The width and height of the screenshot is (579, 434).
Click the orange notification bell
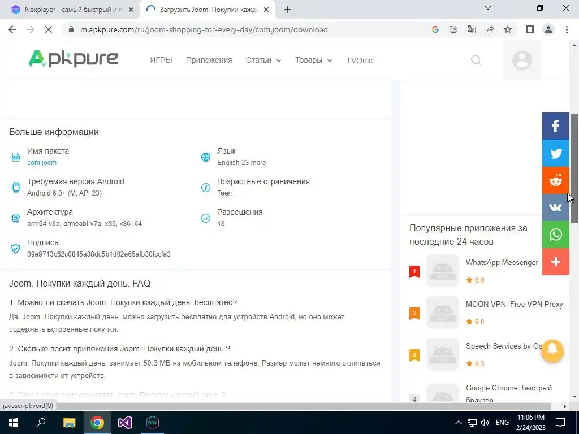(x=552, y=350)
